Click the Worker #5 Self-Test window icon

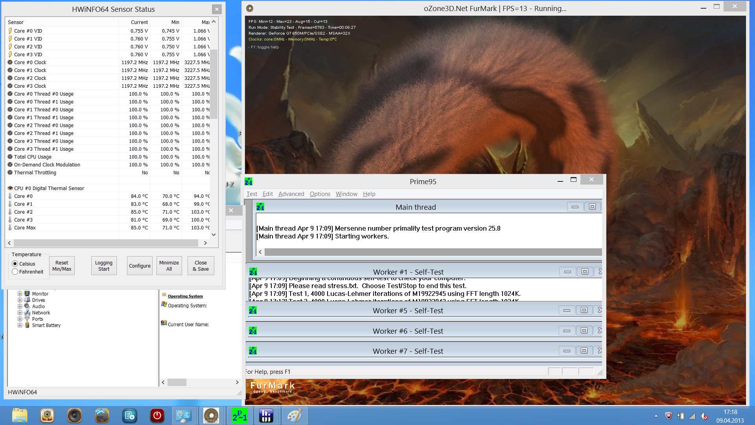click(253, 310)
